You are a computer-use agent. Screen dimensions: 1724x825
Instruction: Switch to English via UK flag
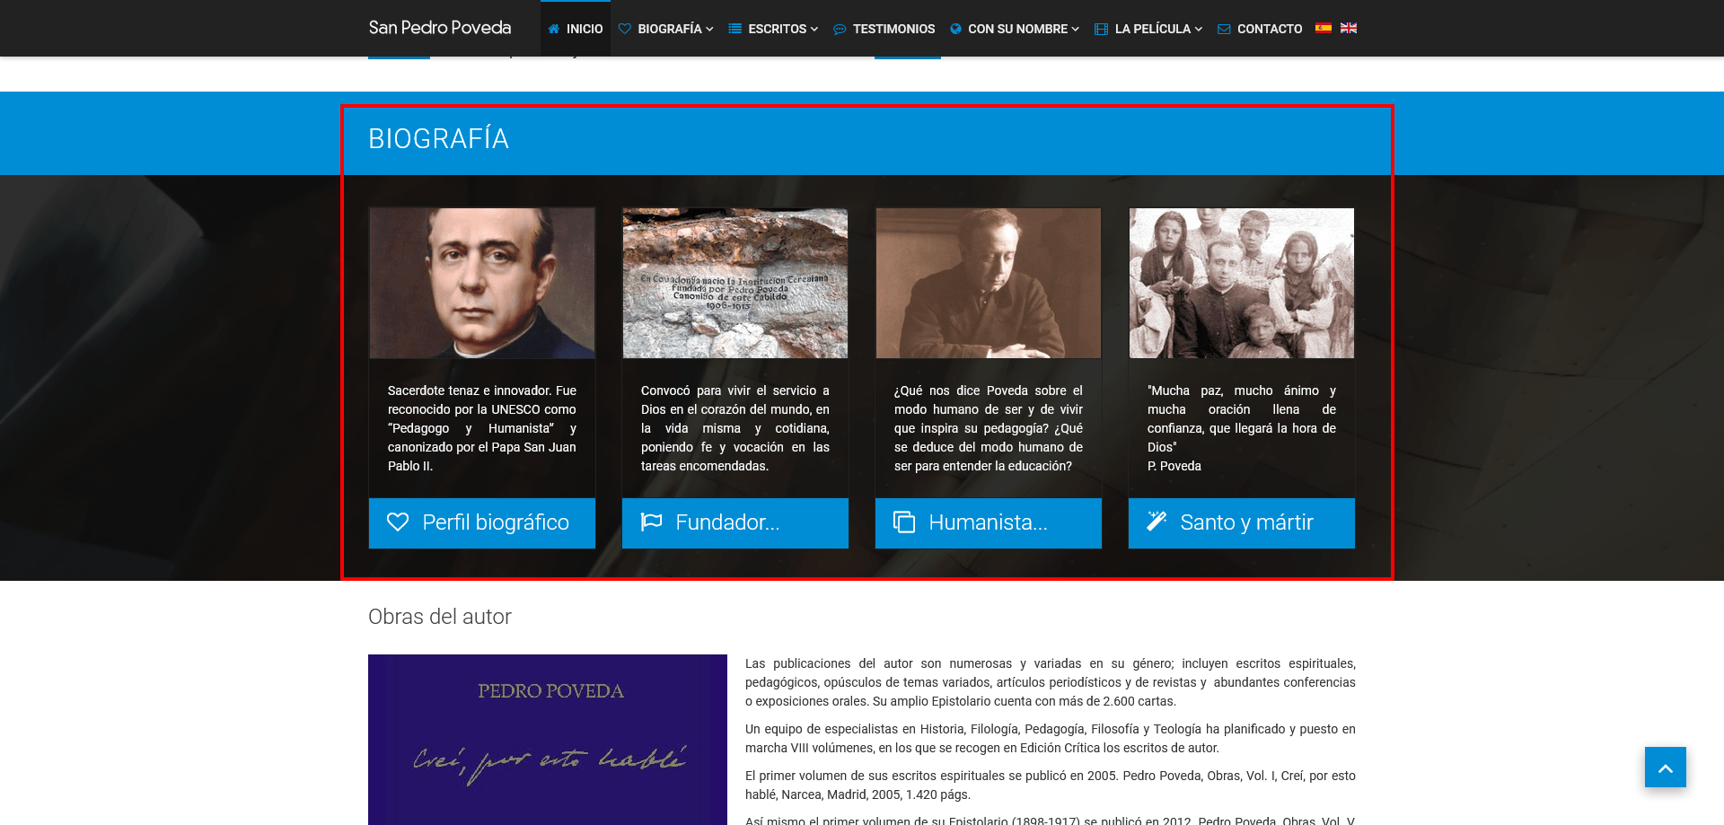[x=1349, y=28]
